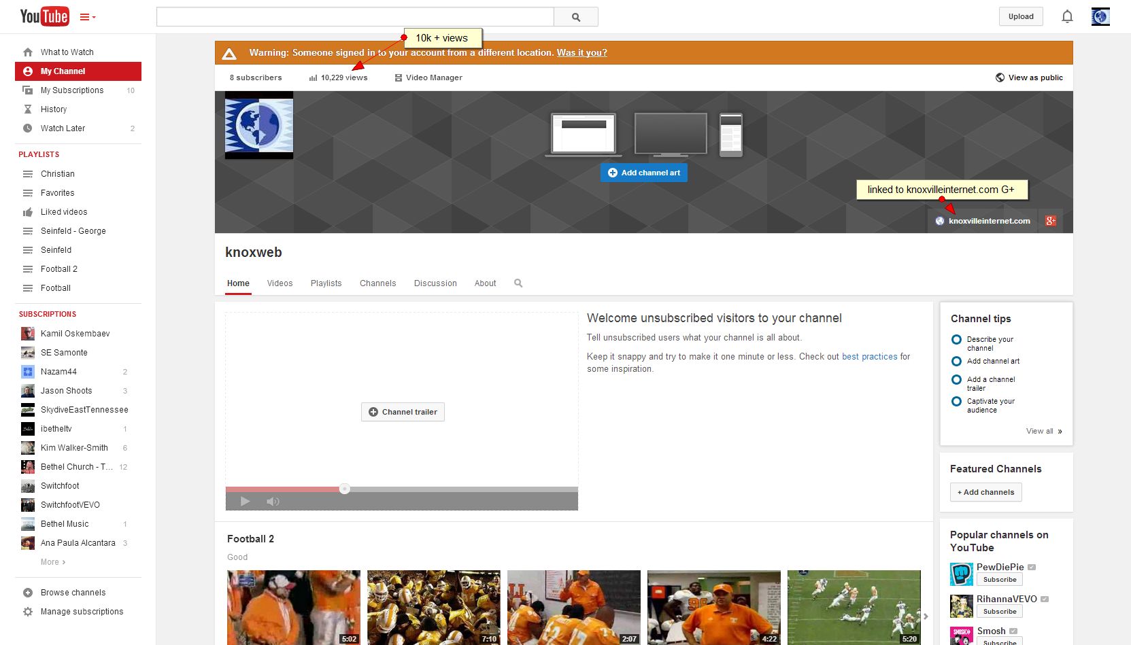Click the Nazam44 channel avatar
Screen dimensions: 1131x645
[28, 372]
